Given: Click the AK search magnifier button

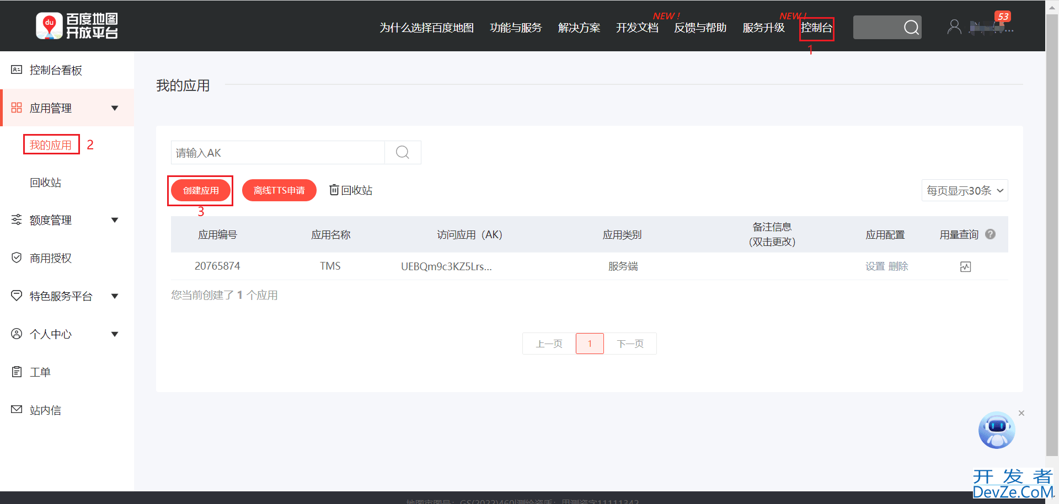Looking at the screenshot, I should click(x=403, y=152).
